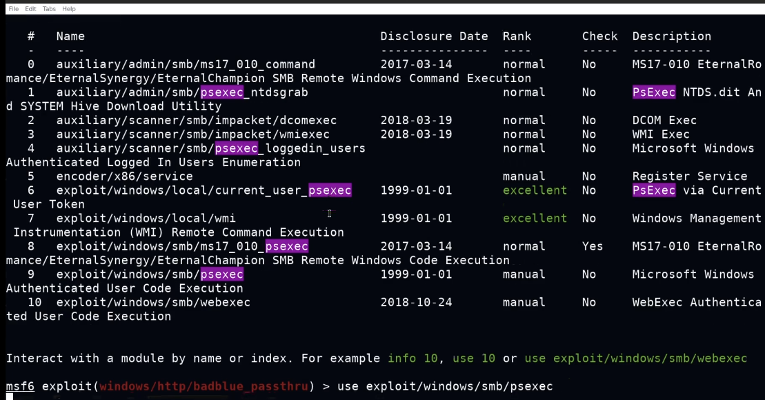This screenshot has width=765, height=400.
Task: Click the 'Description' column header
Action: pos(671,37)
